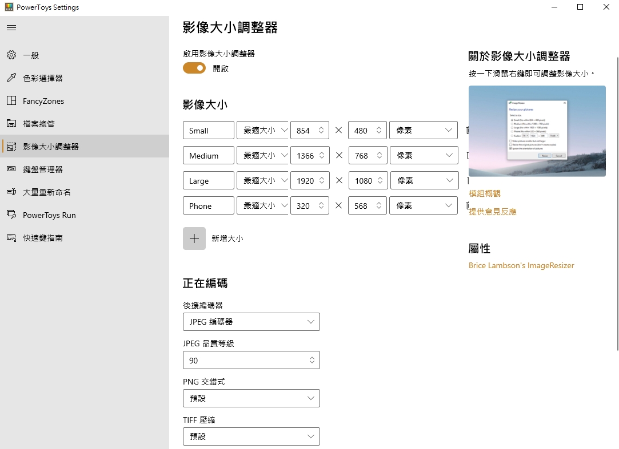Click the PowerToys Run icon

pos(11,215)
